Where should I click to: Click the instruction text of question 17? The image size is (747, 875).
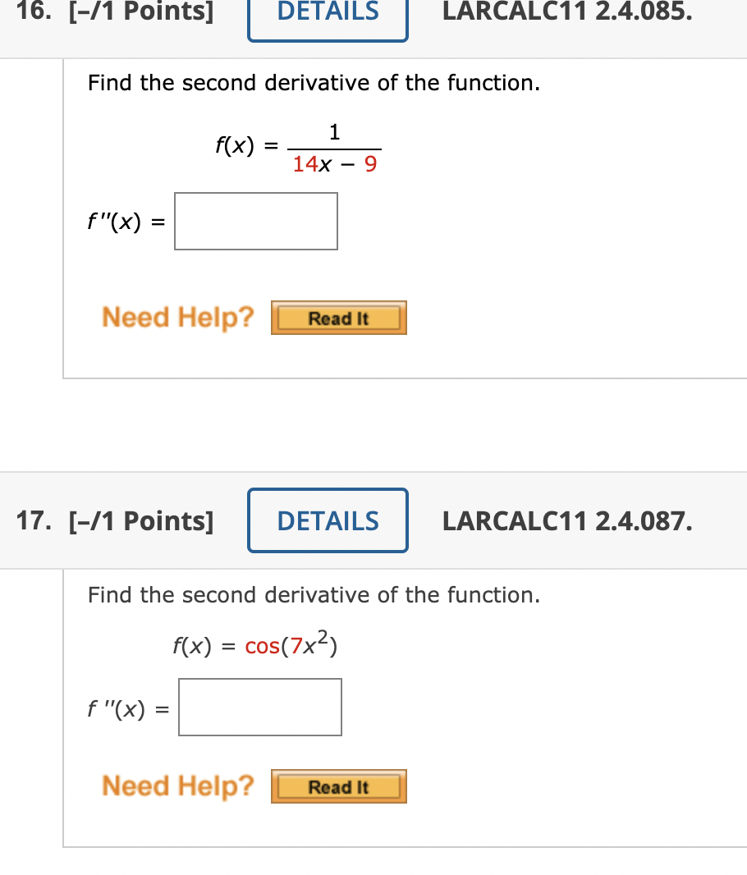pos(312,594)
